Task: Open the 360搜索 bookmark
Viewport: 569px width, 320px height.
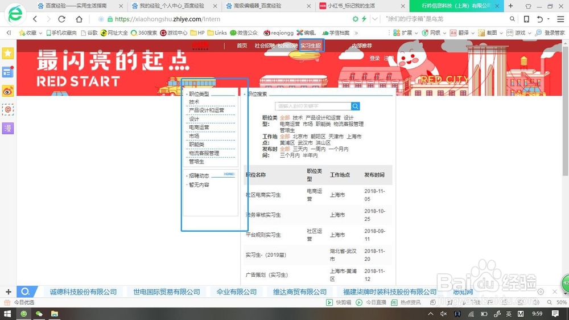Action: pyautogui.click(x=144, y=32)
